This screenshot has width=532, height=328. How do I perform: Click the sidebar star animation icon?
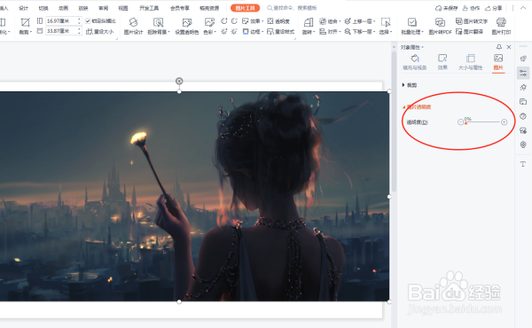coord(523,88)
